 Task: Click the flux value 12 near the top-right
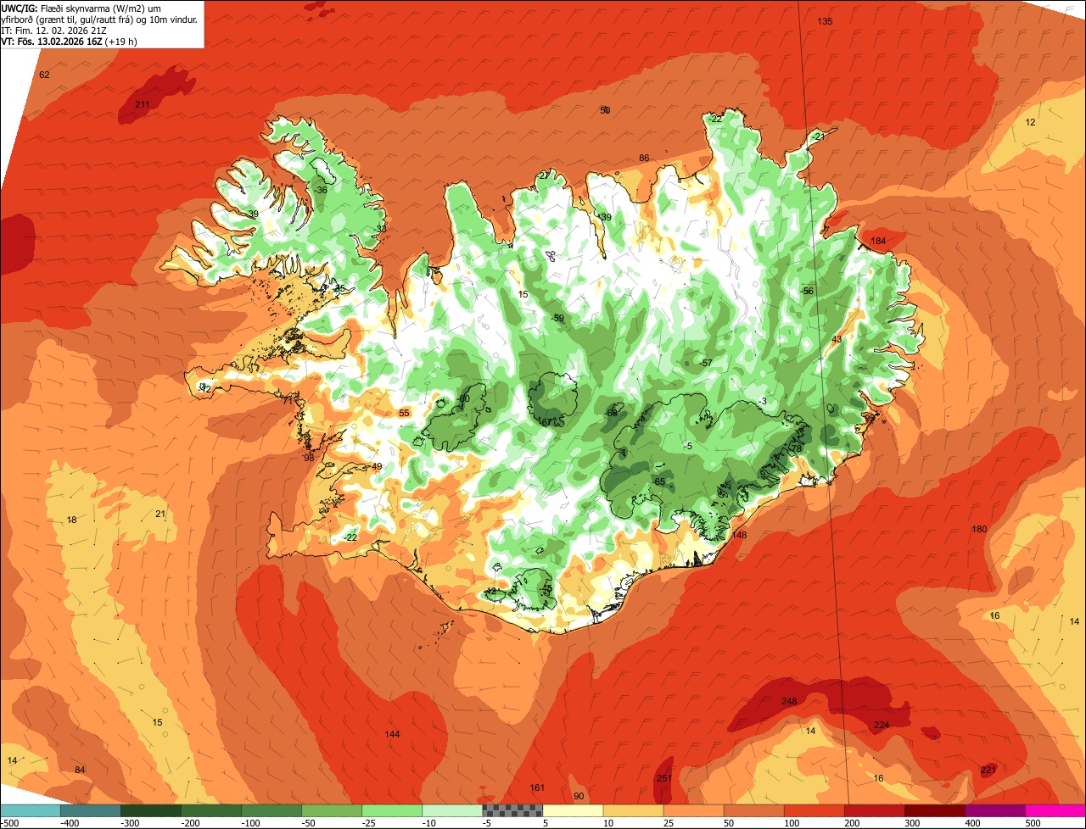pyautogui.click(x=1030, y=122)
